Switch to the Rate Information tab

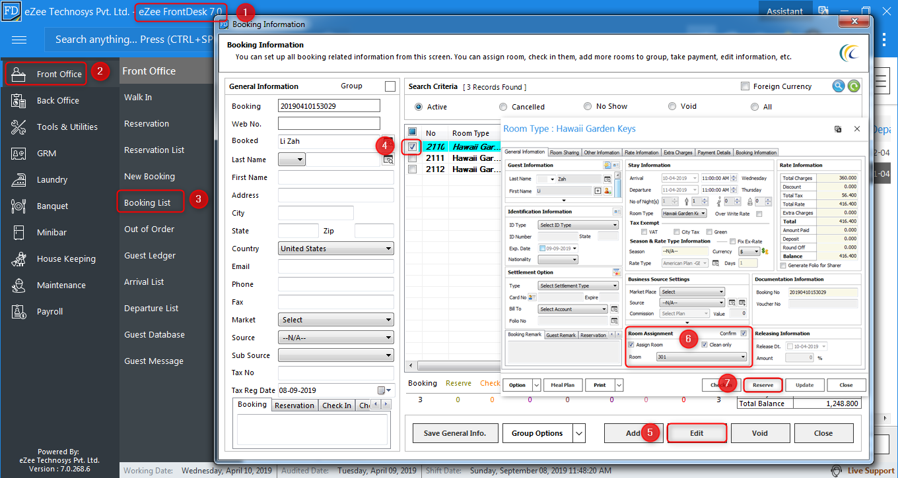[642, 152]
